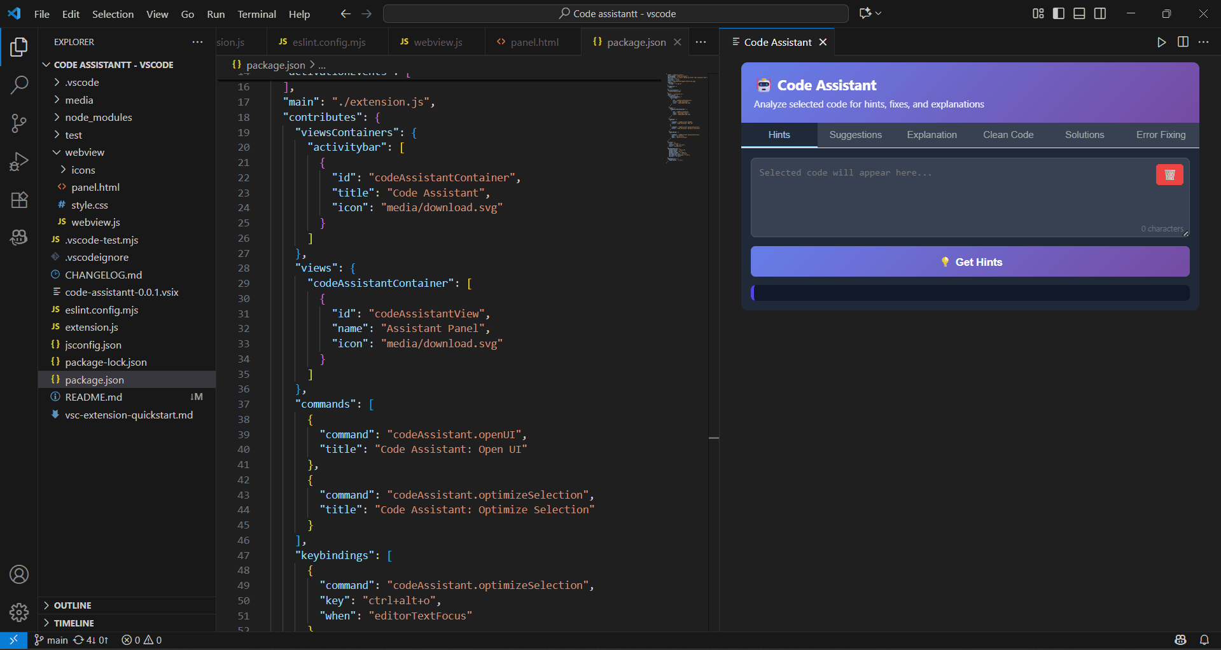The width and height of the screenshot is (1221, 650).
Task: Select the Explanation tab
Action: click(x=932, y=135)
